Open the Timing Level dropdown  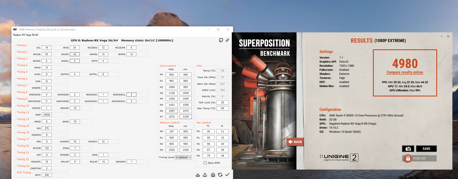(x=183, y=157)
